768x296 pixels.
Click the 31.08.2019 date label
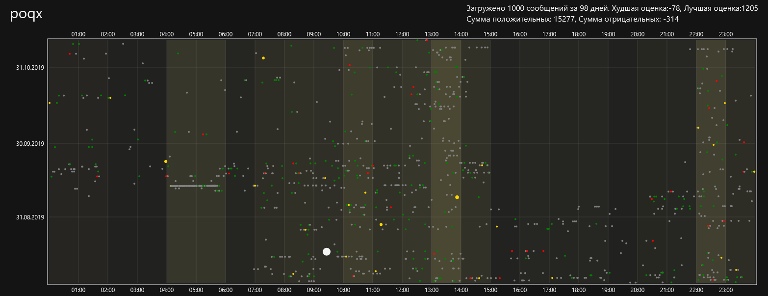pyautogui.click(x=30, y=217)
